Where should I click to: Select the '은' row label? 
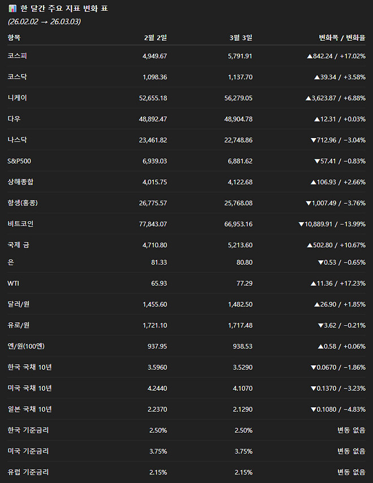pos(11,262)
